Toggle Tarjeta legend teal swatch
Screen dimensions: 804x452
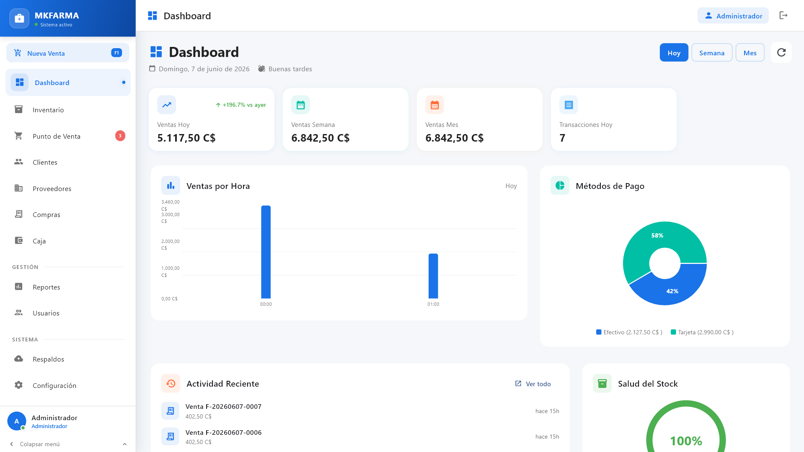673,332
